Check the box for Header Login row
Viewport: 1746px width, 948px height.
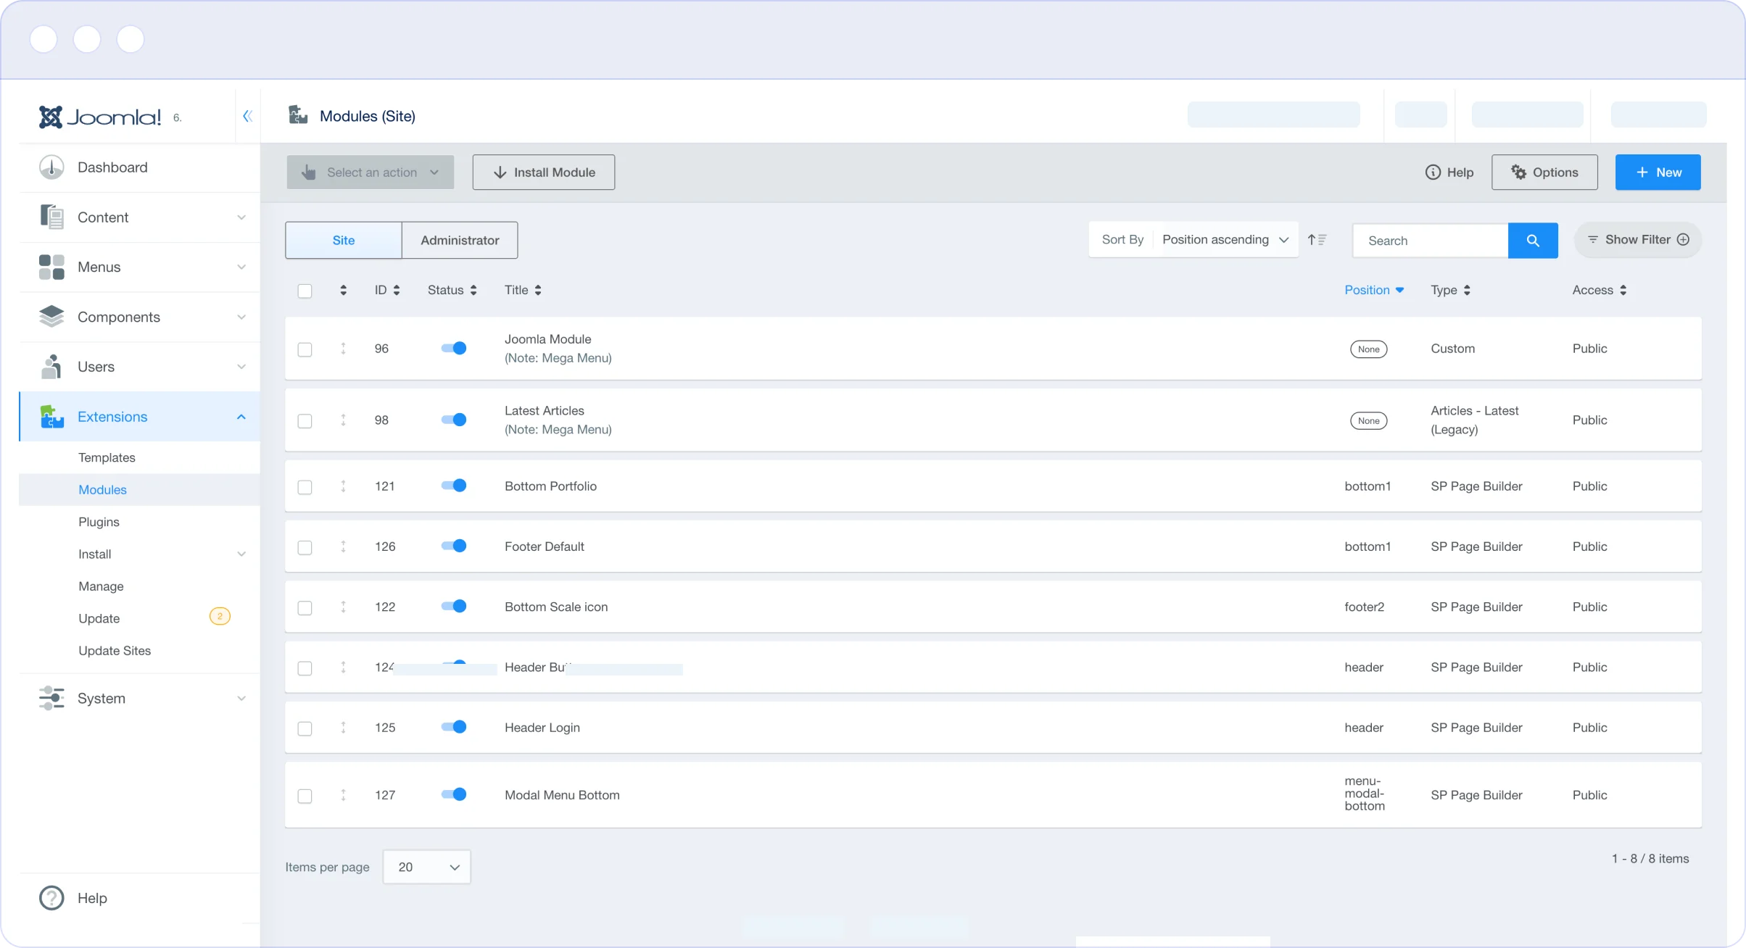point(305,728)
